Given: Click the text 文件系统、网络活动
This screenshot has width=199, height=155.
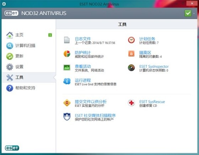Looking at the screenshot, I should click(89, 70).
